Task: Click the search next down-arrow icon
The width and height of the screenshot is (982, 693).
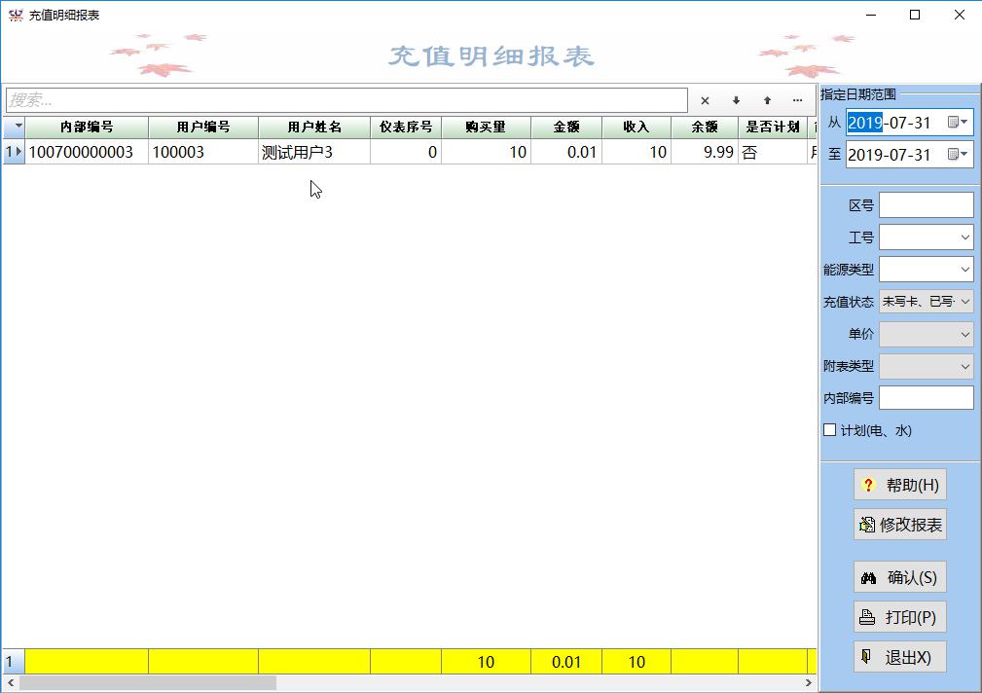Action: [x=736, y=100]
